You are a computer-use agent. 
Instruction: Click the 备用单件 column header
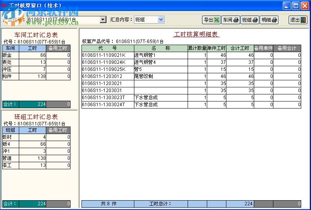[264, 48]
